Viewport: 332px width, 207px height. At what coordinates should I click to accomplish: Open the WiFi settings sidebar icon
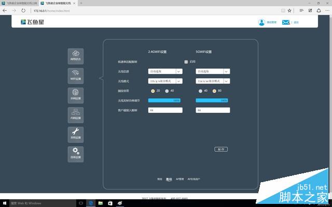tap(76, 76)
